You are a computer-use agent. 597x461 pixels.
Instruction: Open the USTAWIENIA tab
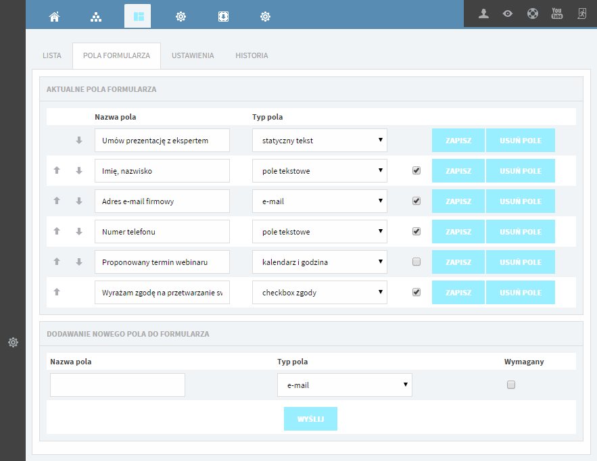click(193, 55)
